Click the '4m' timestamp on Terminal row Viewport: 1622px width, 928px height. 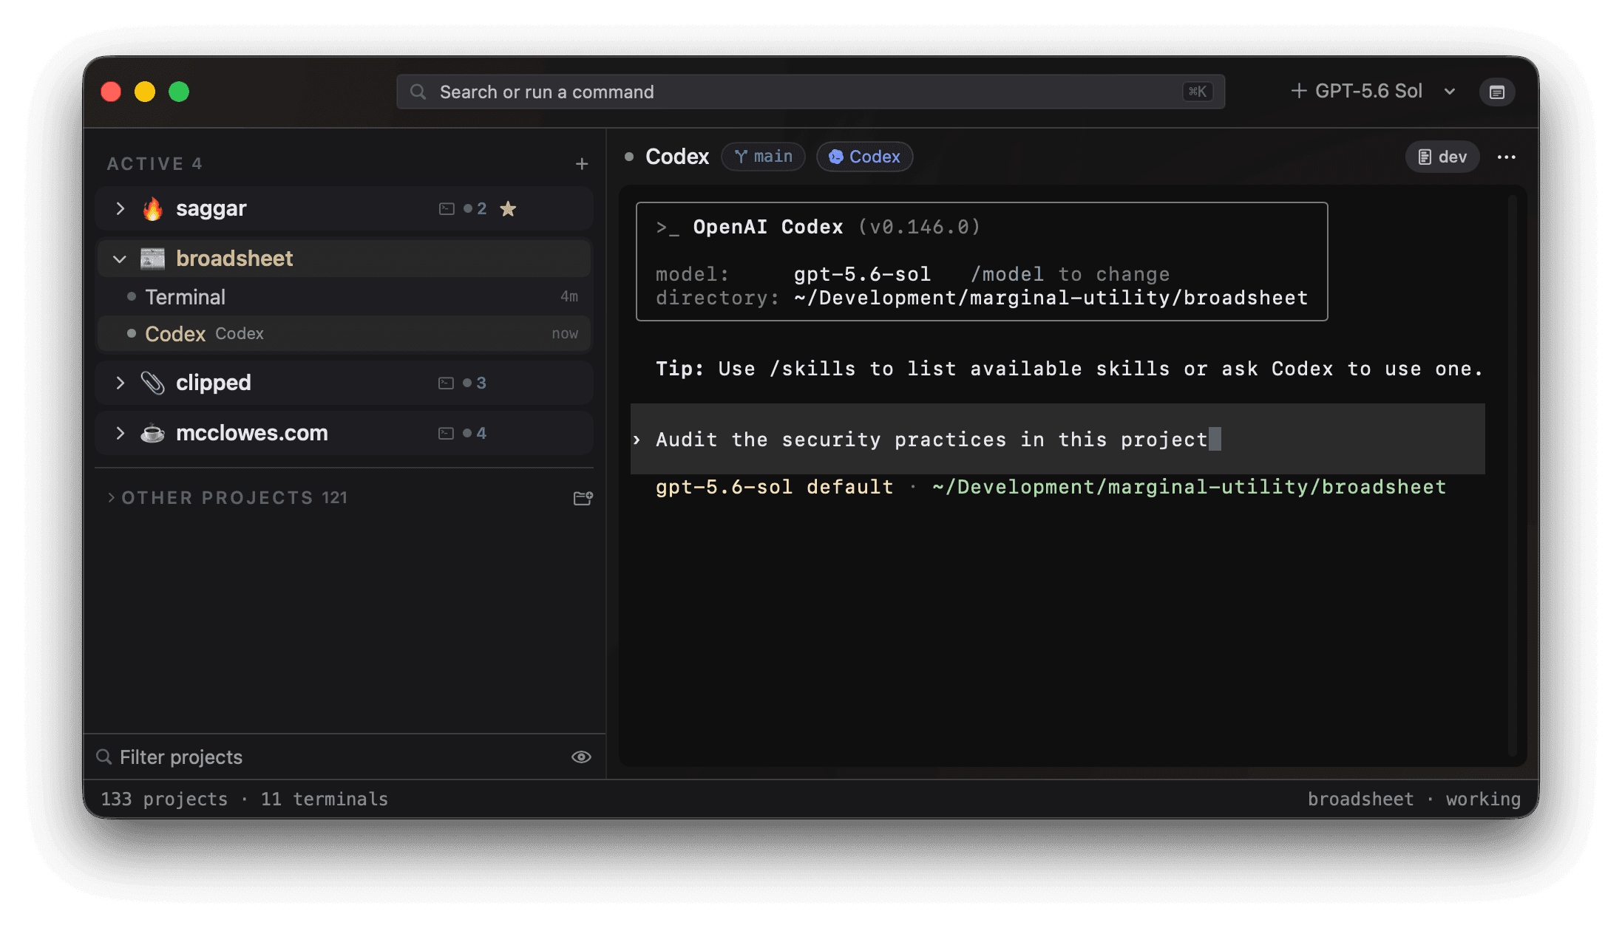click(569, 297)
